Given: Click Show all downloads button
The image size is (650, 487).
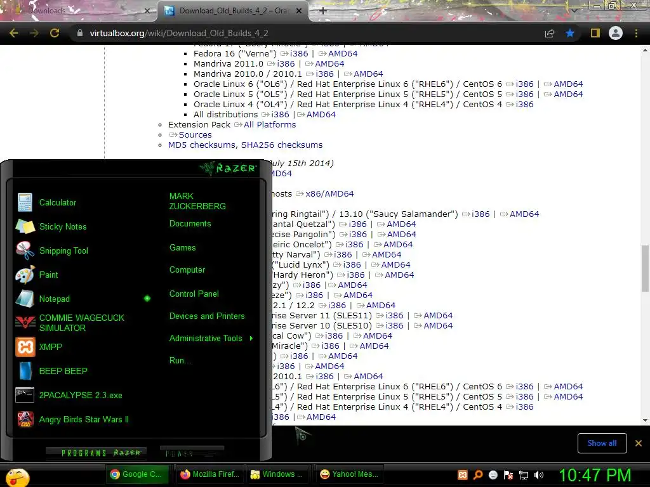Looking at the screenshot, I should (x=602, y=443).
